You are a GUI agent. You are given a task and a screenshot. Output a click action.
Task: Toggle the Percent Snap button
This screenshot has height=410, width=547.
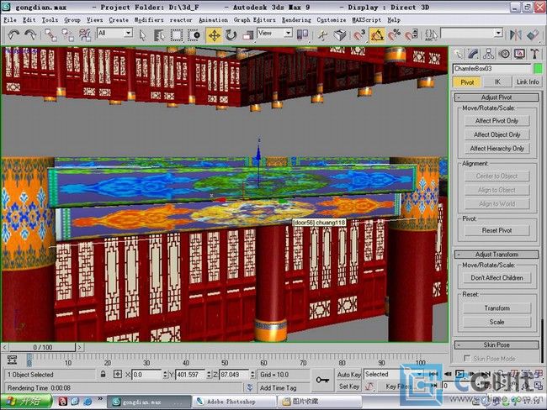tap(394, 35)
